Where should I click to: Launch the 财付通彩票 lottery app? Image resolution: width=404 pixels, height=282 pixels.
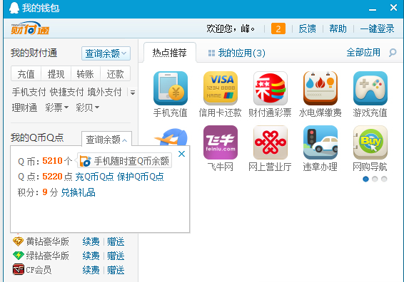(271, 88)
